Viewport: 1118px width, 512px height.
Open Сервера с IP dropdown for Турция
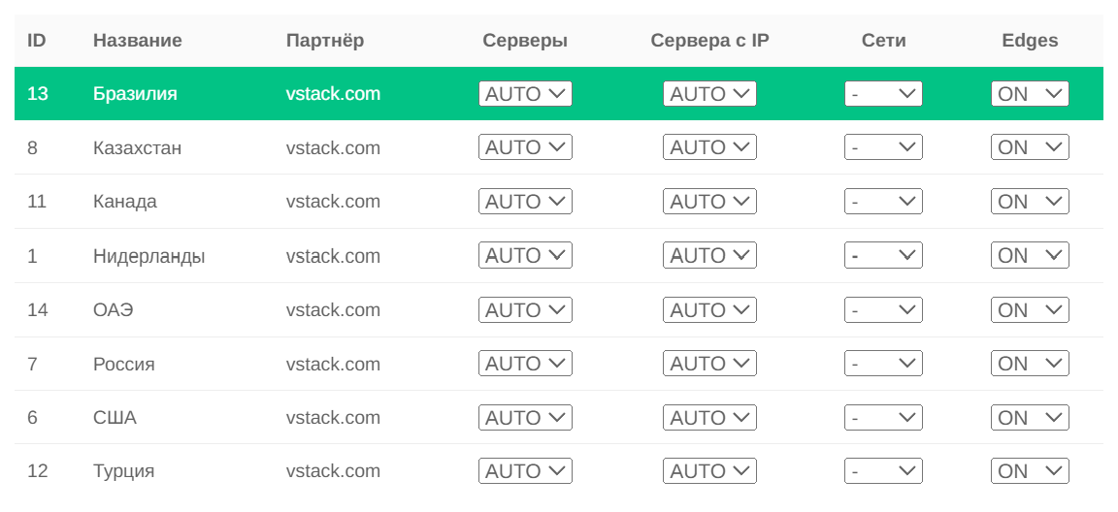point(709,471)
